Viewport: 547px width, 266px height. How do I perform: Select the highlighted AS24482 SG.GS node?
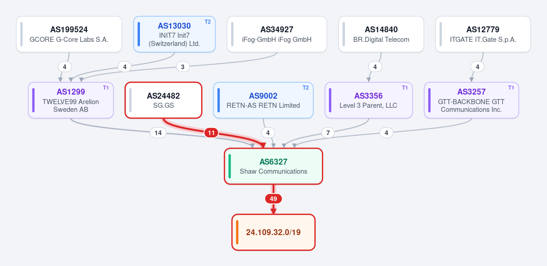(x=163, y=100)
